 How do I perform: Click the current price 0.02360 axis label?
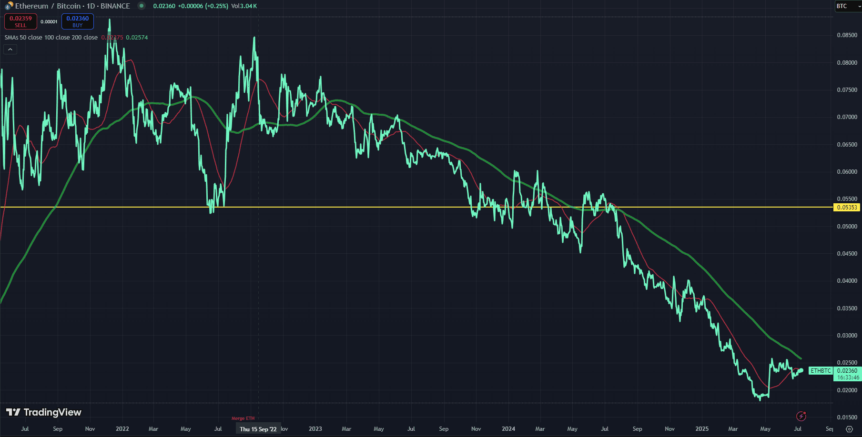point(847,371)
